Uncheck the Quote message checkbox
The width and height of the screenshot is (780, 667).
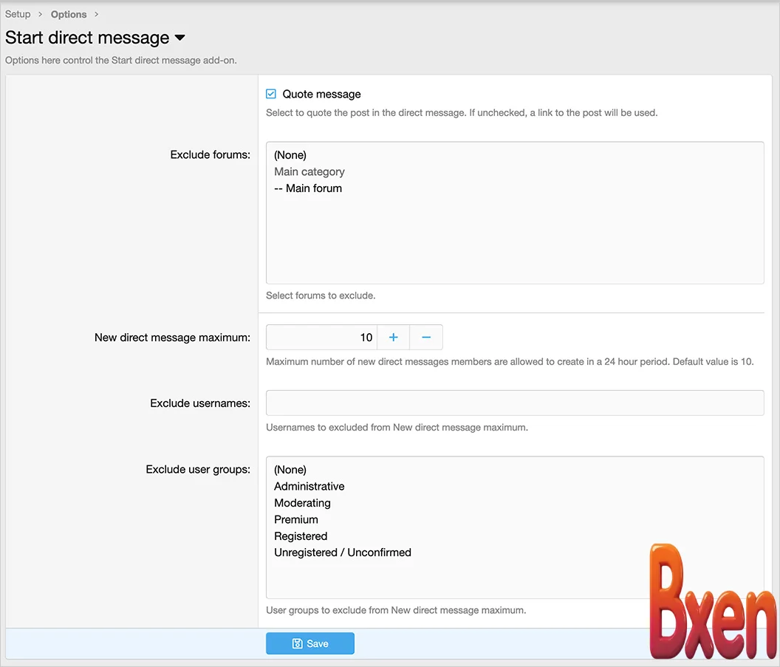[x=270, y=93]
